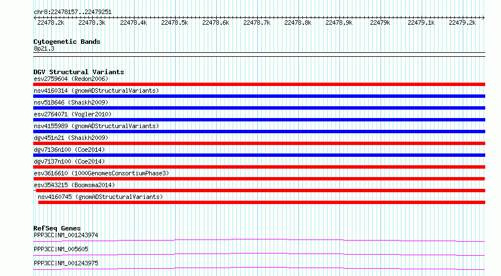Select the red nsv4160745 variant bar

pyautogui.click(x=262, y=202)
